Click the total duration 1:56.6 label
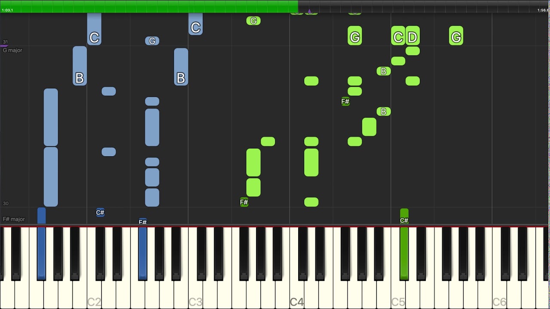Screen dimensions: 550x309 click(x=543, y=10)
